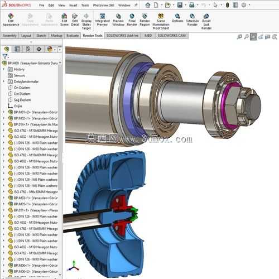
Task: Expand the Detaylandırmalar folder
Action: tap(3, 81)
